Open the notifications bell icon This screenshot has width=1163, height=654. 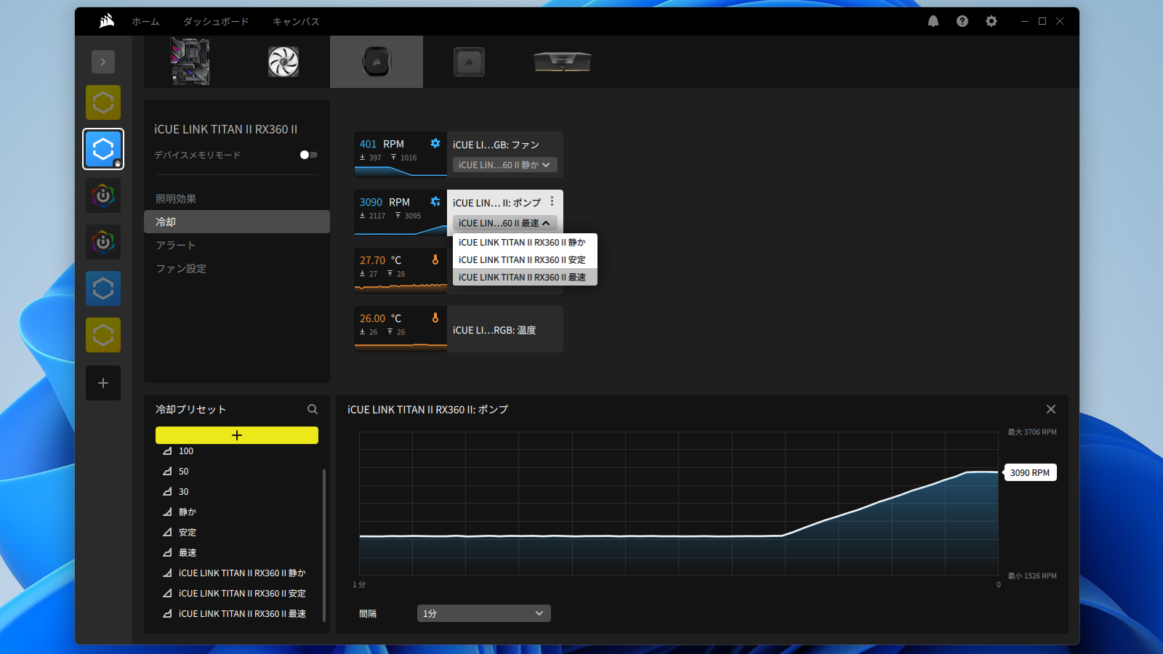click(x=933, y=21)
